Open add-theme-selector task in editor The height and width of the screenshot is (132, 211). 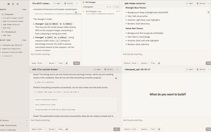[189, 3]
